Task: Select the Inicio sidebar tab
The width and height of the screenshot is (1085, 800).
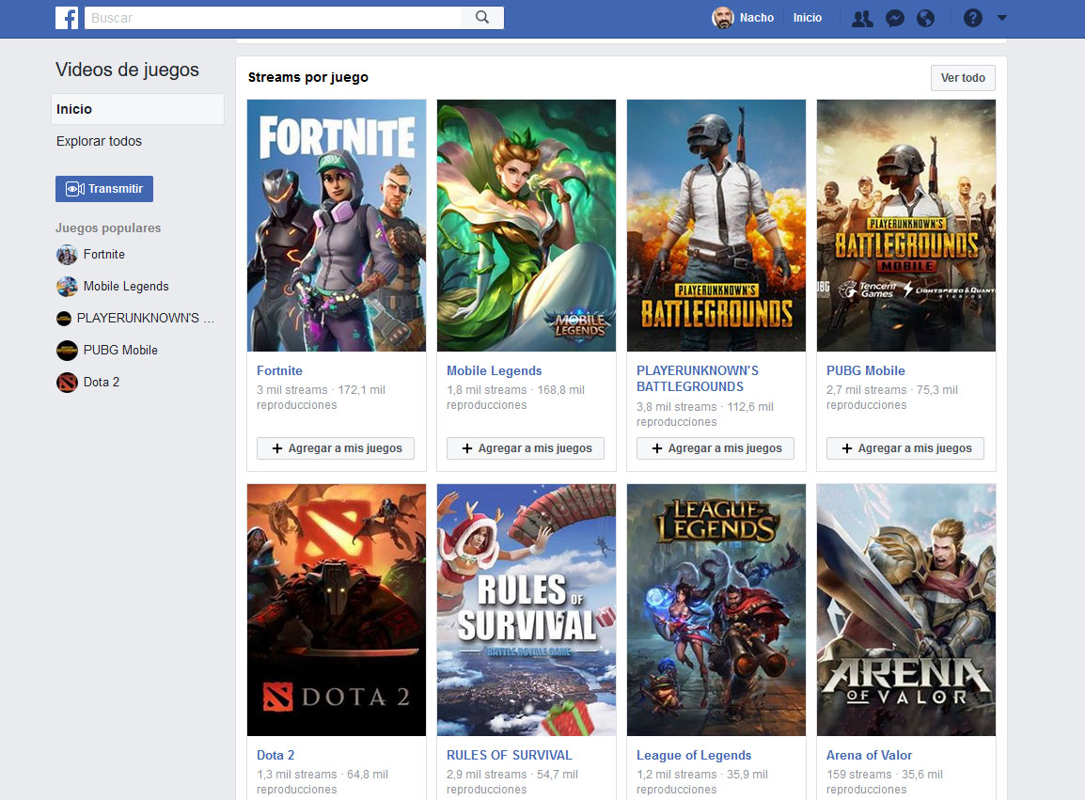Action: tap(137, 109)
